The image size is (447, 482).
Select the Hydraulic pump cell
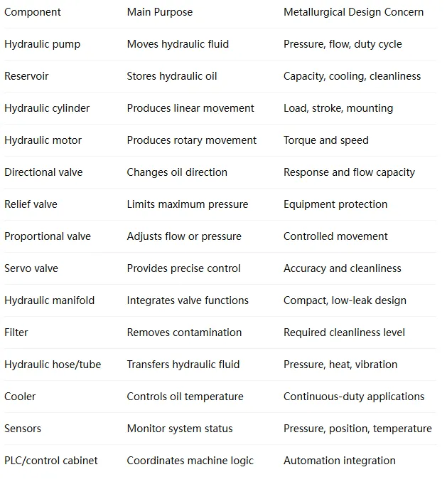coord(43,44)
